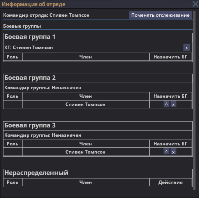Promote Стивен Томпсон in Боевая группа 3 with the ^ button

[x=166, y=152]
